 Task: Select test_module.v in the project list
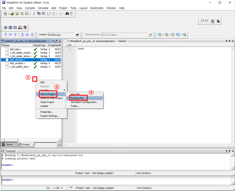pyautogui.click(x=17, y=63)
